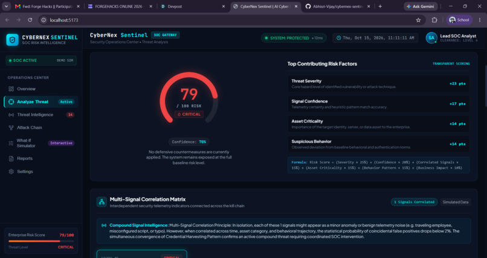
Task: Open Reports from the sidebar
Action: pyautogui.click(x=40, y=159)
